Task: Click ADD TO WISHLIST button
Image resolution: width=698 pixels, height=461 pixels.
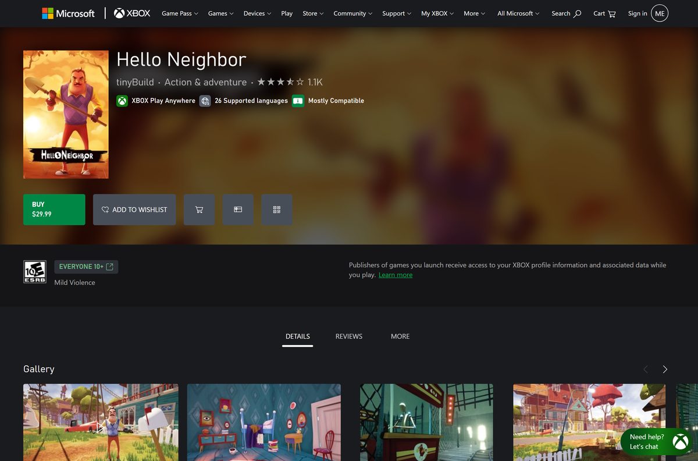Action: [134, 210]
